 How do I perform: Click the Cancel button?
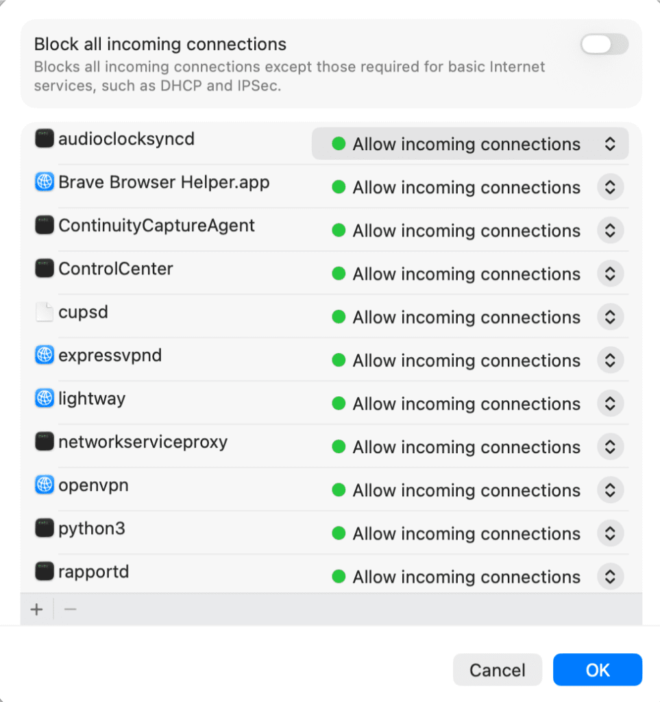pos(498,670)
